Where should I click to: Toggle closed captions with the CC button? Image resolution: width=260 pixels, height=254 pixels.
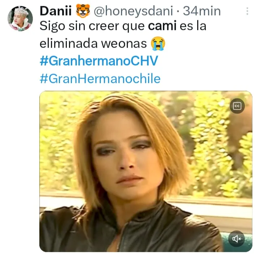click(x=237, y=106)
